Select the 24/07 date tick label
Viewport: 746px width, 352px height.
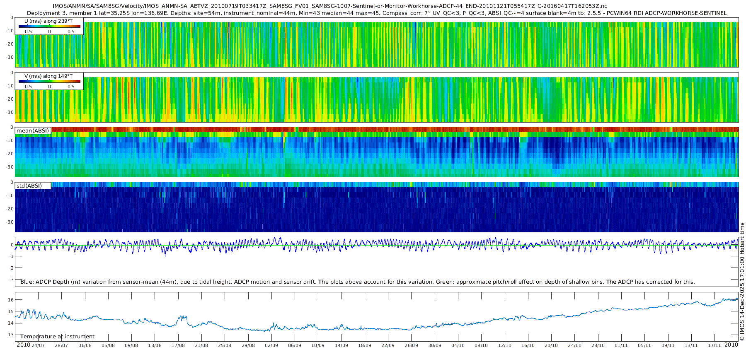[38, 345]
